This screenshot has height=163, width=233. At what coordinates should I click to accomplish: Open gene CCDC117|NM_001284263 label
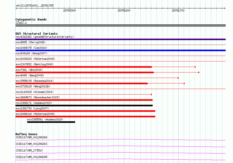tap(31, 144)
